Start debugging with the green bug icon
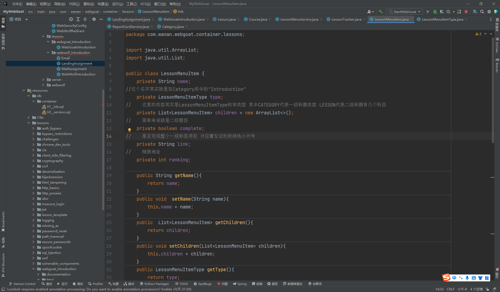 click(x=435, y=12)
